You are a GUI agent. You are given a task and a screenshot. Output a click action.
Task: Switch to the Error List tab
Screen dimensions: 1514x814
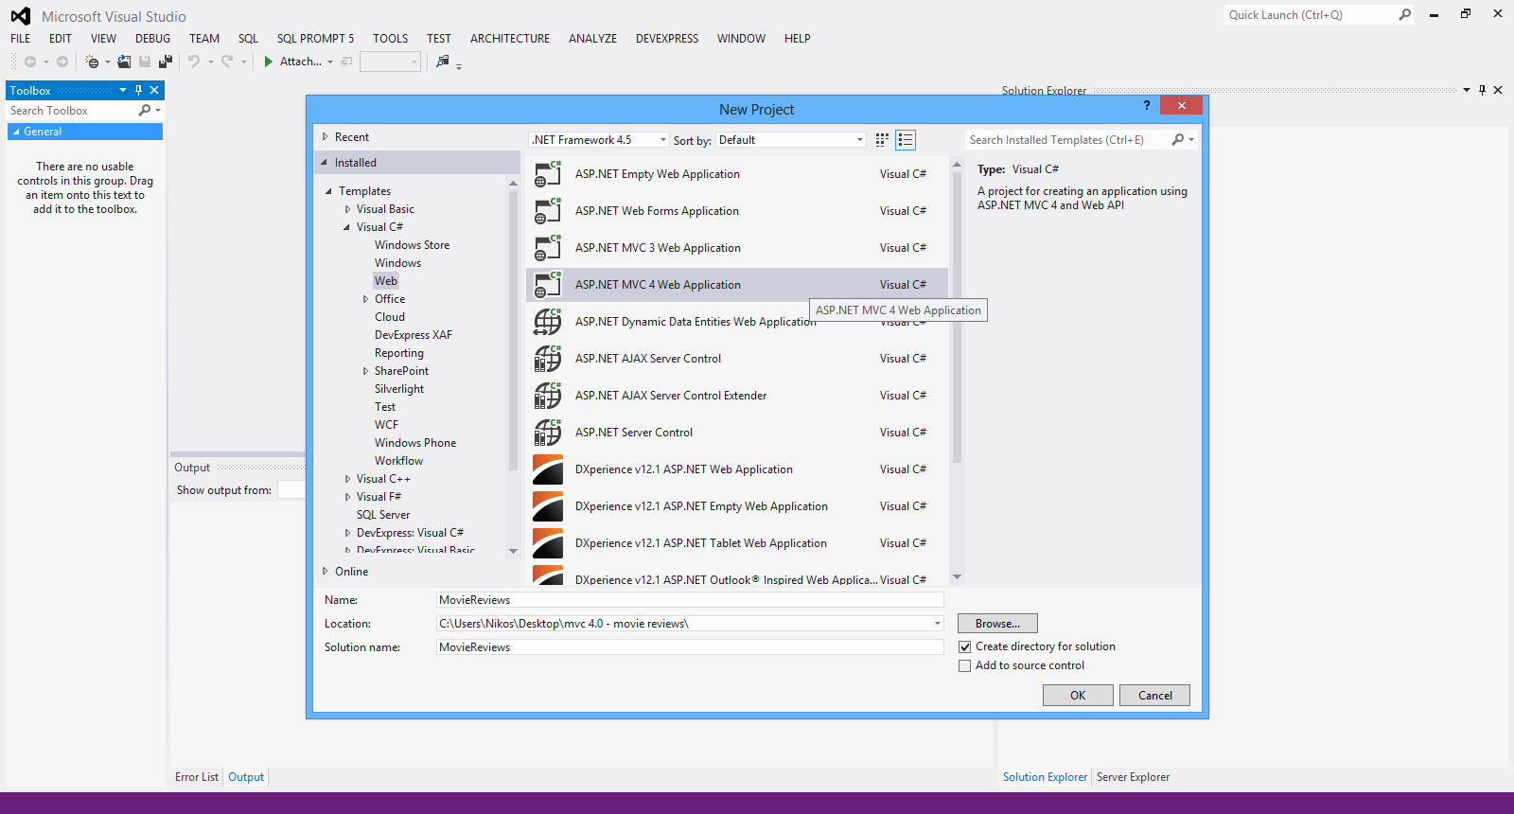[x=197, y=777]
